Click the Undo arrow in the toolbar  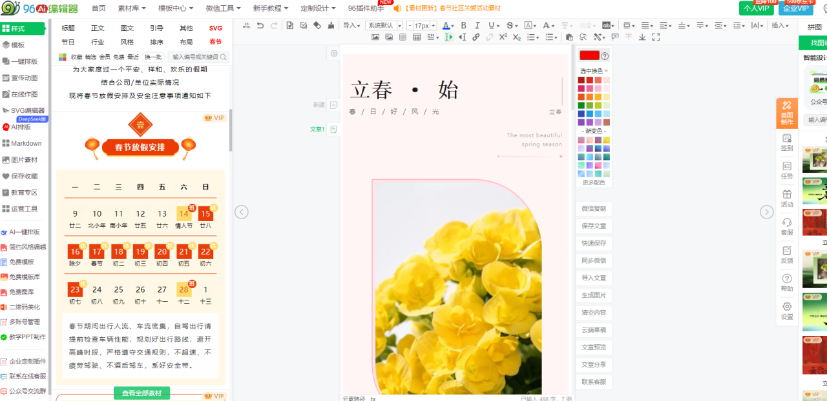(x=260, y=25)
